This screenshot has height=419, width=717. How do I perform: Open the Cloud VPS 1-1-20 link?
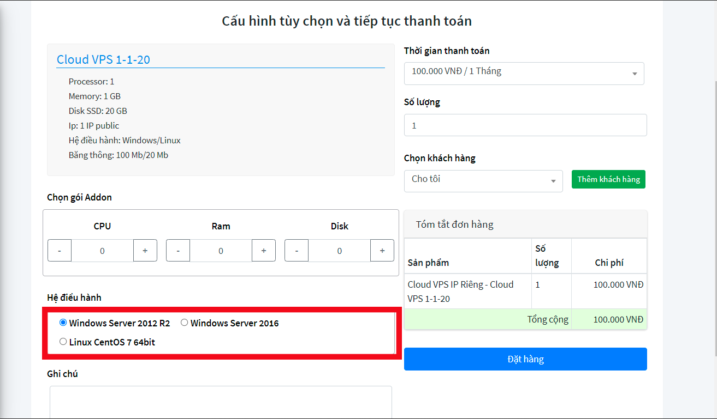[104, 59]
